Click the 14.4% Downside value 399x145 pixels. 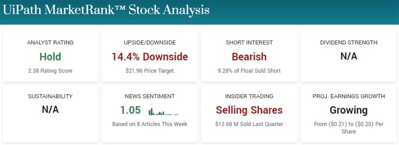pyautogui.click(x=150, y=57)
